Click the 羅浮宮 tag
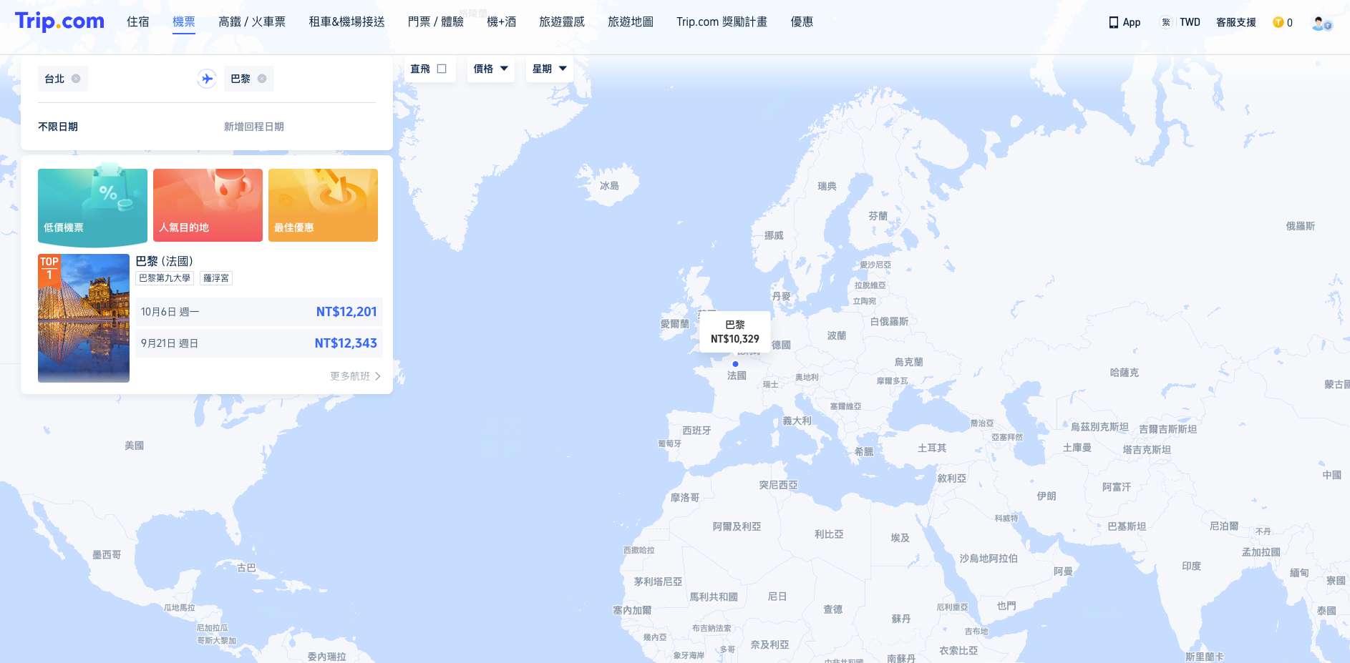This screenshot has height=663, width=1350. pyautogui.click(x=216, y=278)
